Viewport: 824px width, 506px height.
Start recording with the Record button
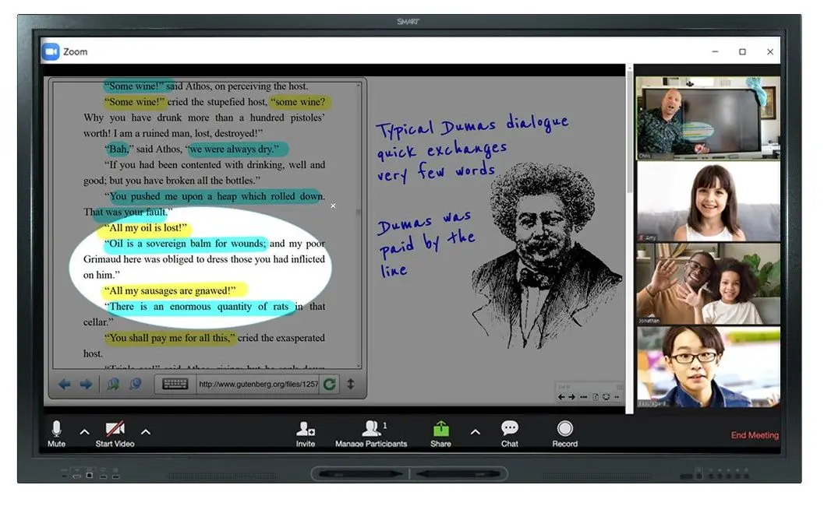click(x=564, y=430)
